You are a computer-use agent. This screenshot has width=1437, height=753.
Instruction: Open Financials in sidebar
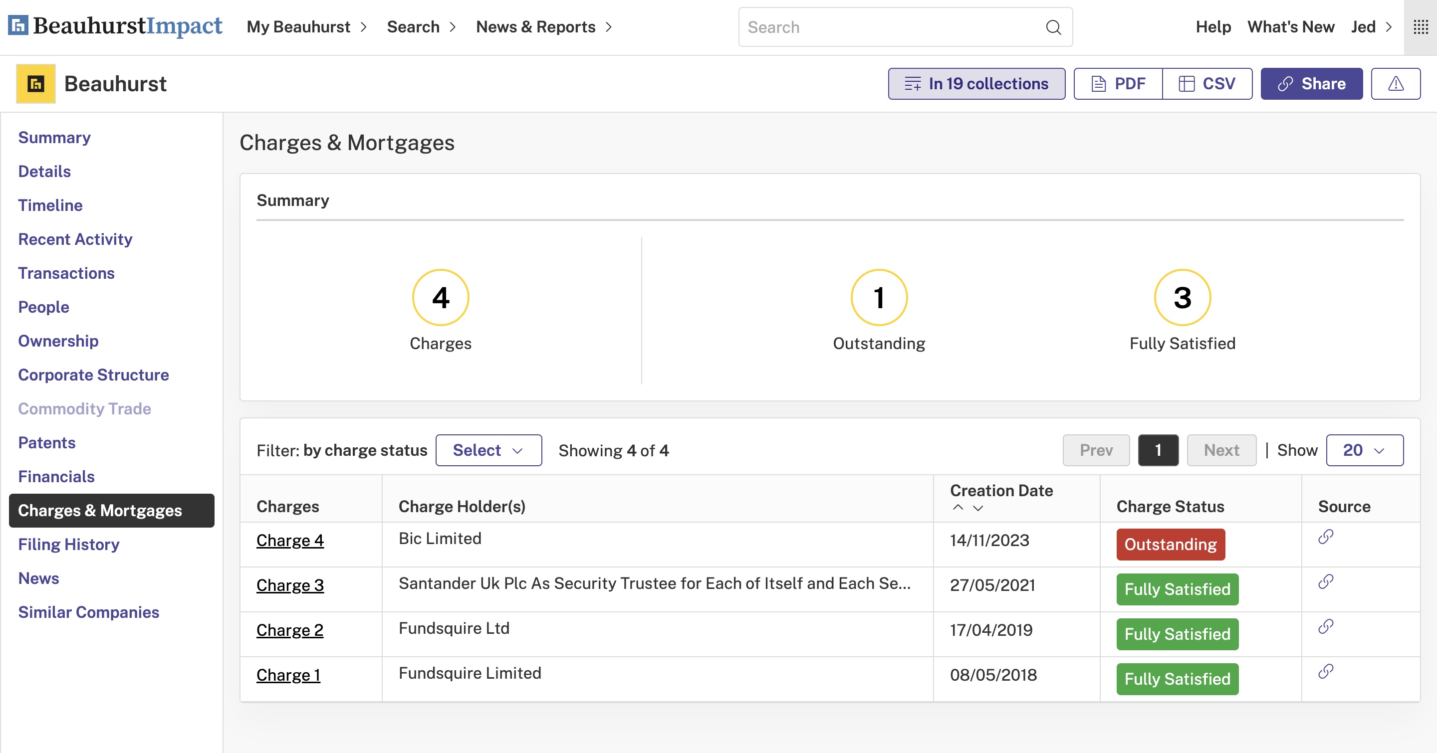[56, 477]
